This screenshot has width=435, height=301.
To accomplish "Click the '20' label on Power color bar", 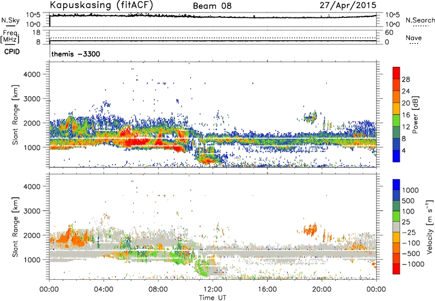I will tap(406, 103).
